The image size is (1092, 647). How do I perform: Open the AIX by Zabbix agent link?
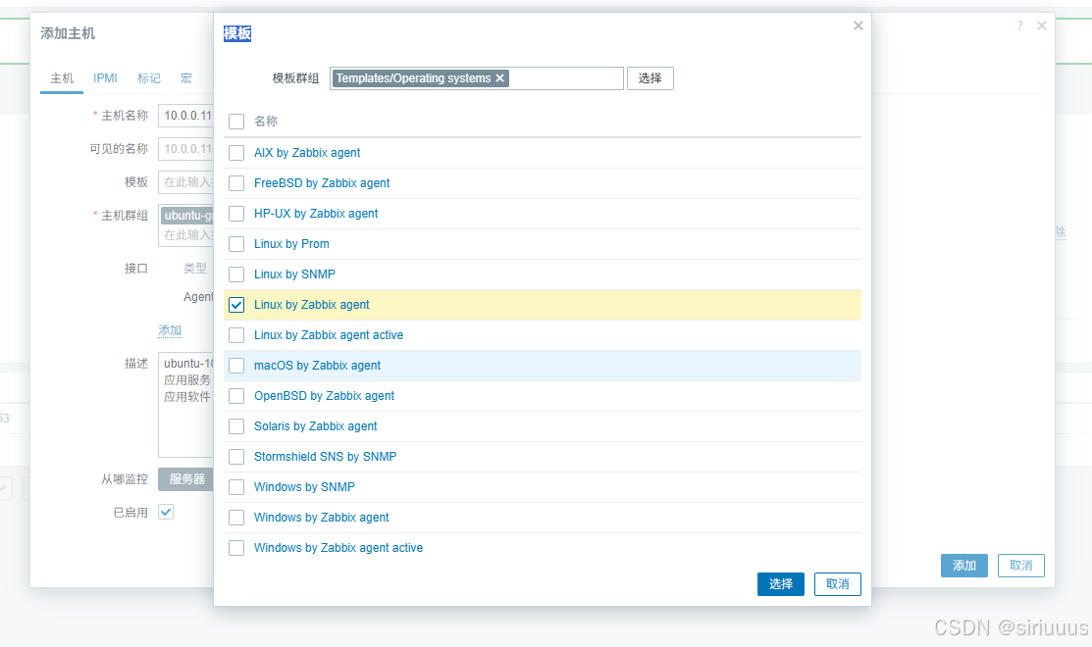click(307, 152)
